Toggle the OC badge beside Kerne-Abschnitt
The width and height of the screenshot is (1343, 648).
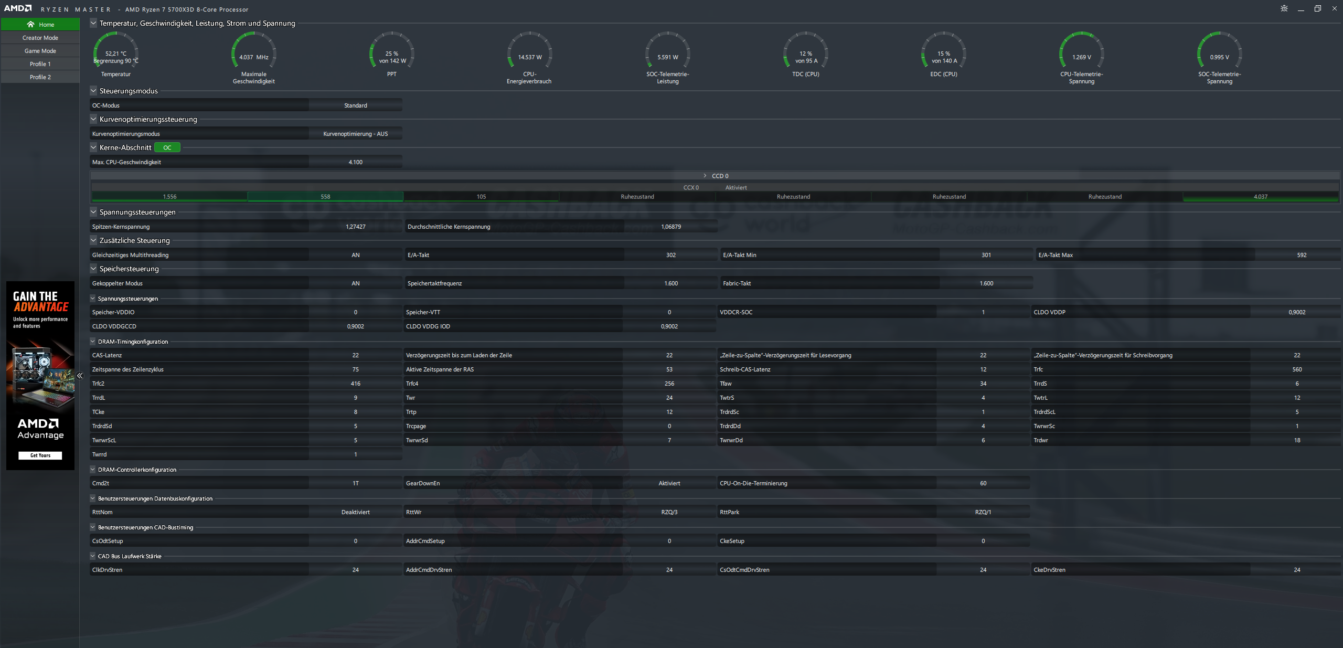(167, 148)
